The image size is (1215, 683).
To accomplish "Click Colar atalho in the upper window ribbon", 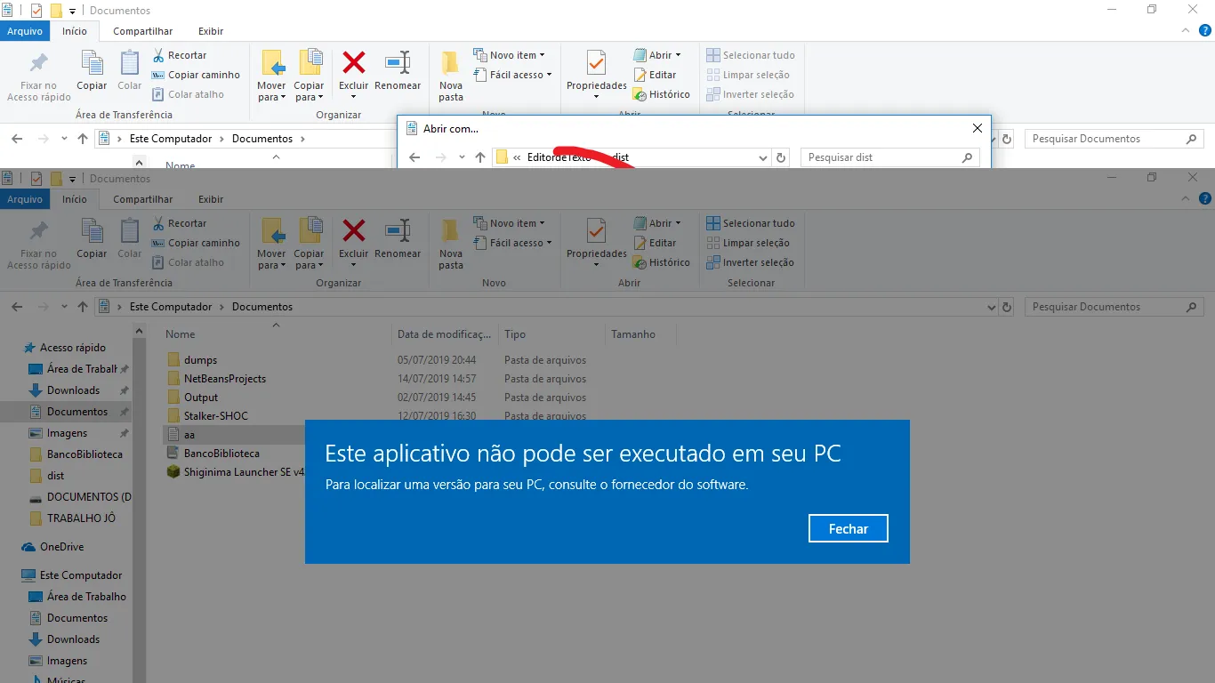I will point(188,94).
